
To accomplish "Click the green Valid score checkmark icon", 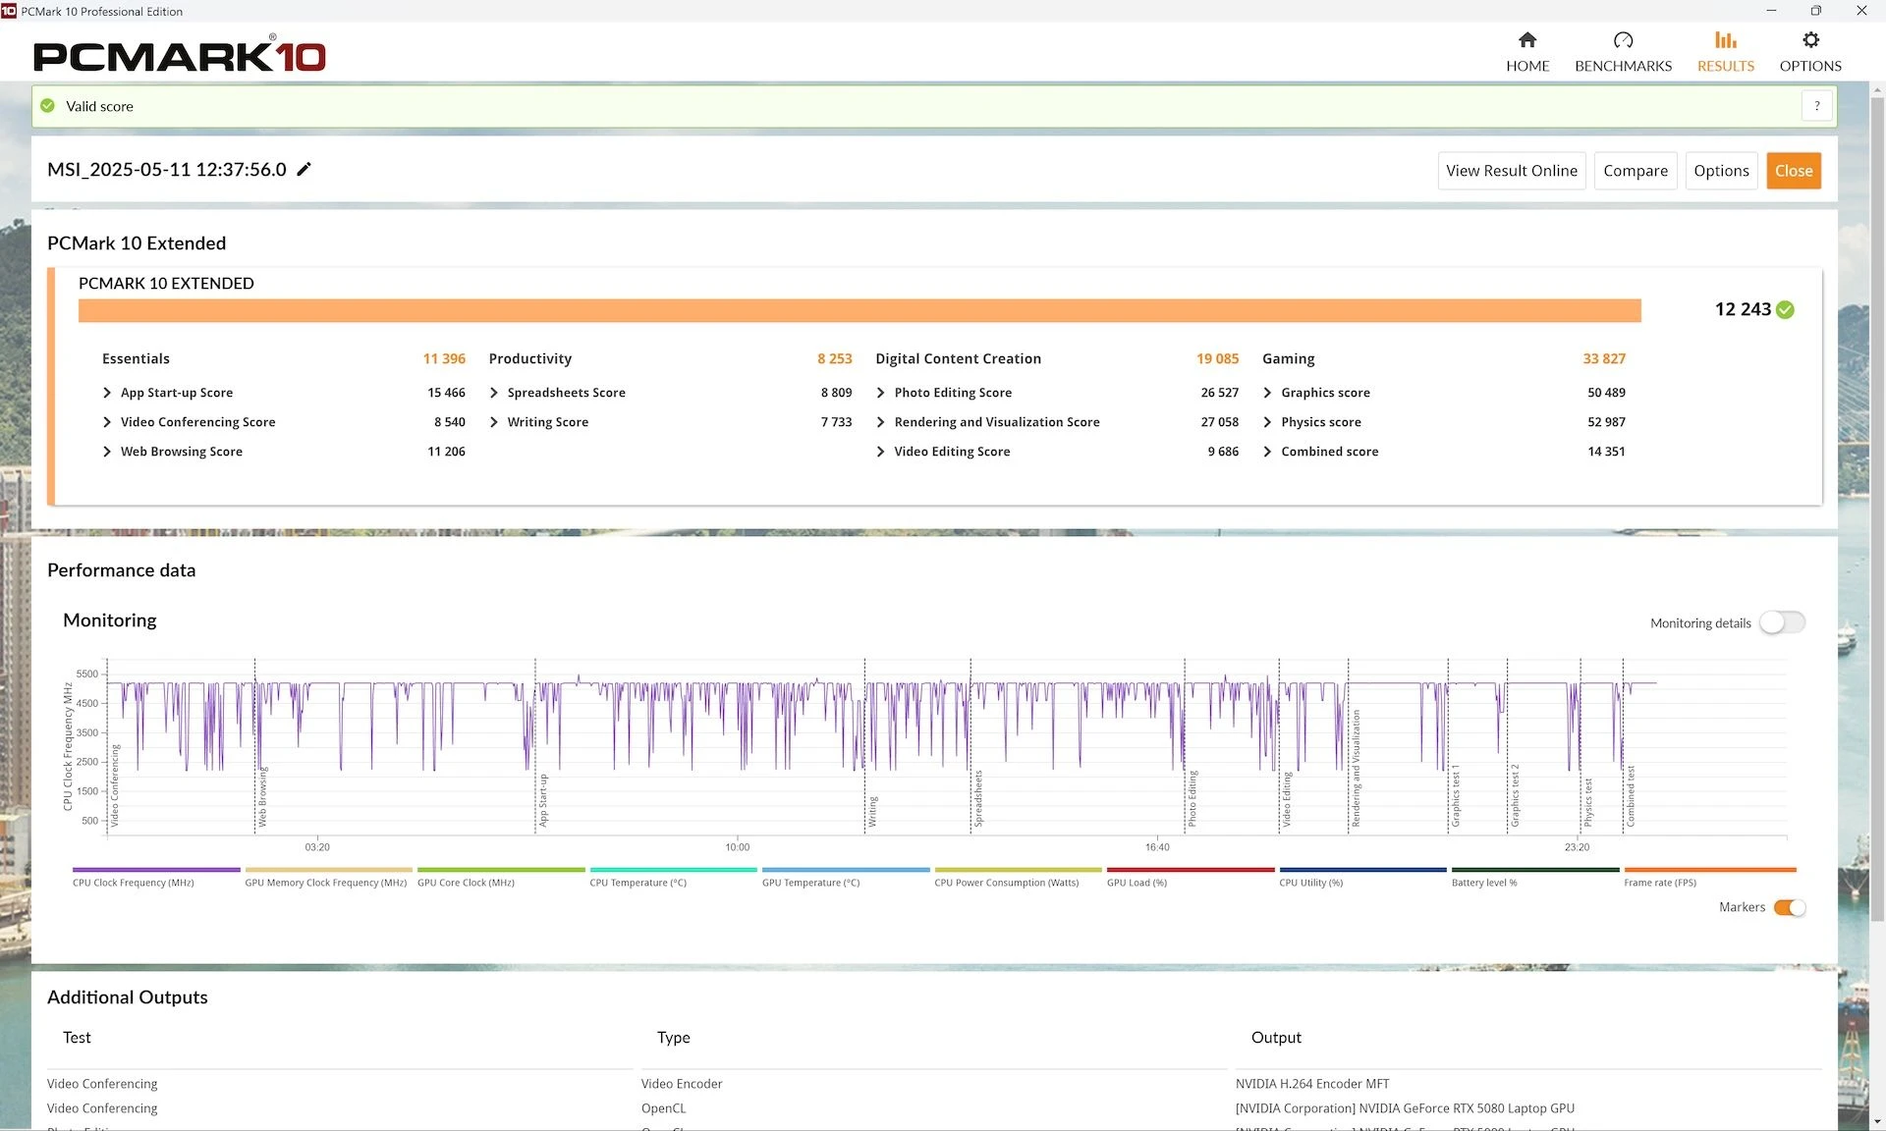I will (47, 106).
